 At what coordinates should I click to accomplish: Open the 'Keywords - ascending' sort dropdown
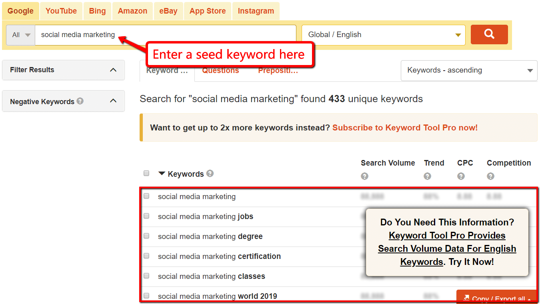click(x=469, y=70)
